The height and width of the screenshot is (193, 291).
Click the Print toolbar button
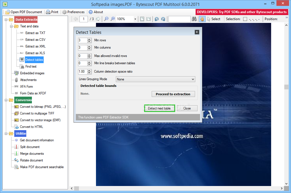tap(52, 12)
